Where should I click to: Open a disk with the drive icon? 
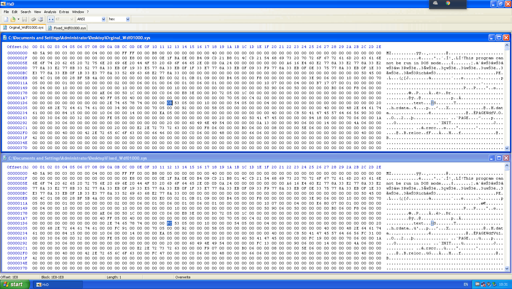[x=40, y=19]
